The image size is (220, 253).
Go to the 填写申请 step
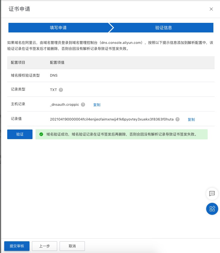[58, 28]
